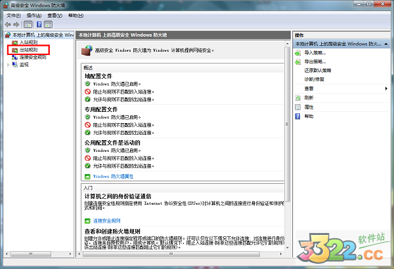Expand the 监视 node triangle
This screenshot has height=269, width=394.
click(9, 65)
